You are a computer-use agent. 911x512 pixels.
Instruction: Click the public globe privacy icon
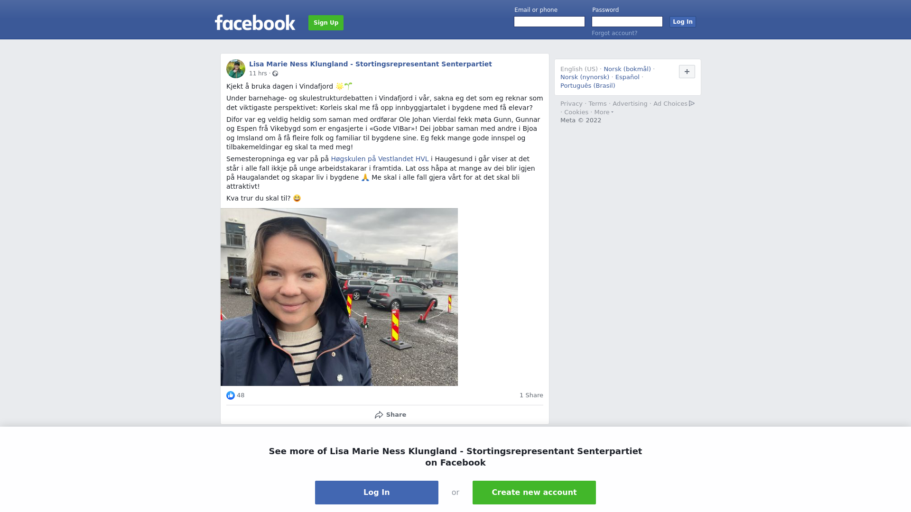(275, 73)
